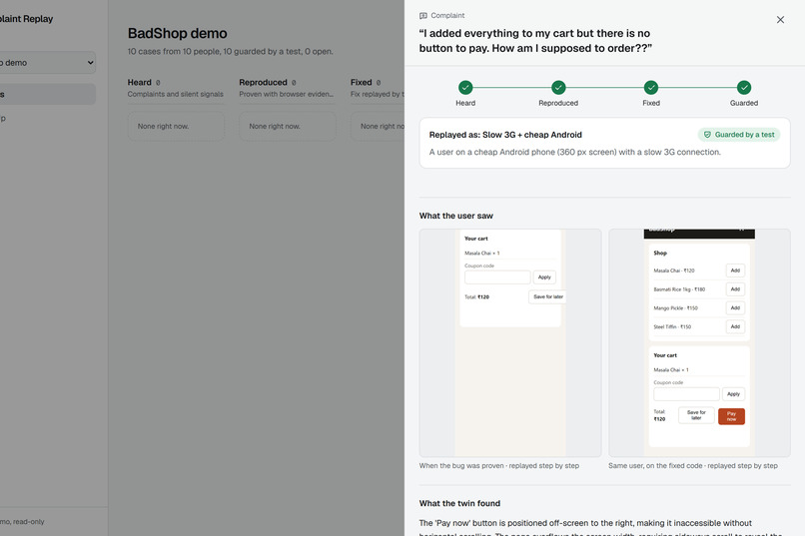This screenshot has width=805, height=536.
Task: Click the Complaint Replay app title
Action: (x=26, y=19)
